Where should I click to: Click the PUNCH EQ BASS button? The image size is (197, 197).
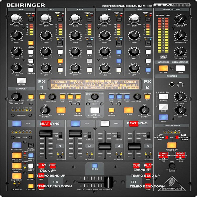pos(163,107)
